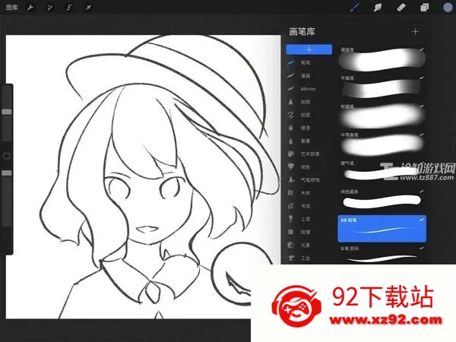Open the active color circle

click(448, 8)
